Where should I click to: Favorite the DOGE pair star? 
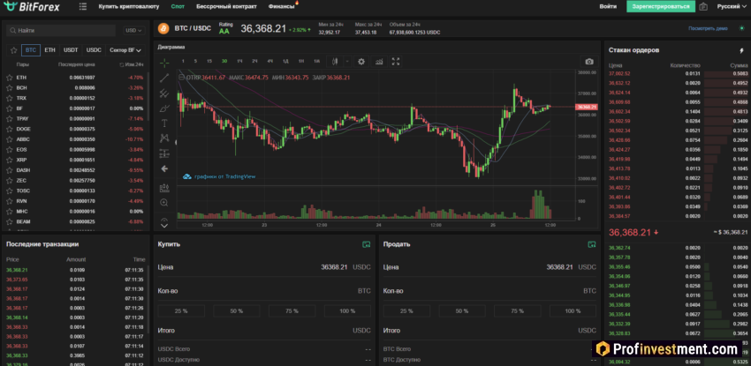click(x=9, y=129)
